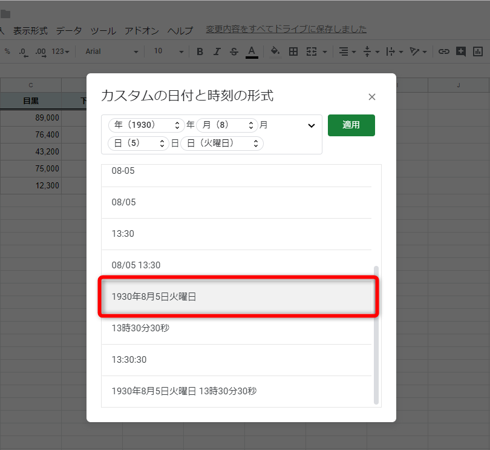Click the folder icon near title
The image size is (490, 450).
pos(5,14)
